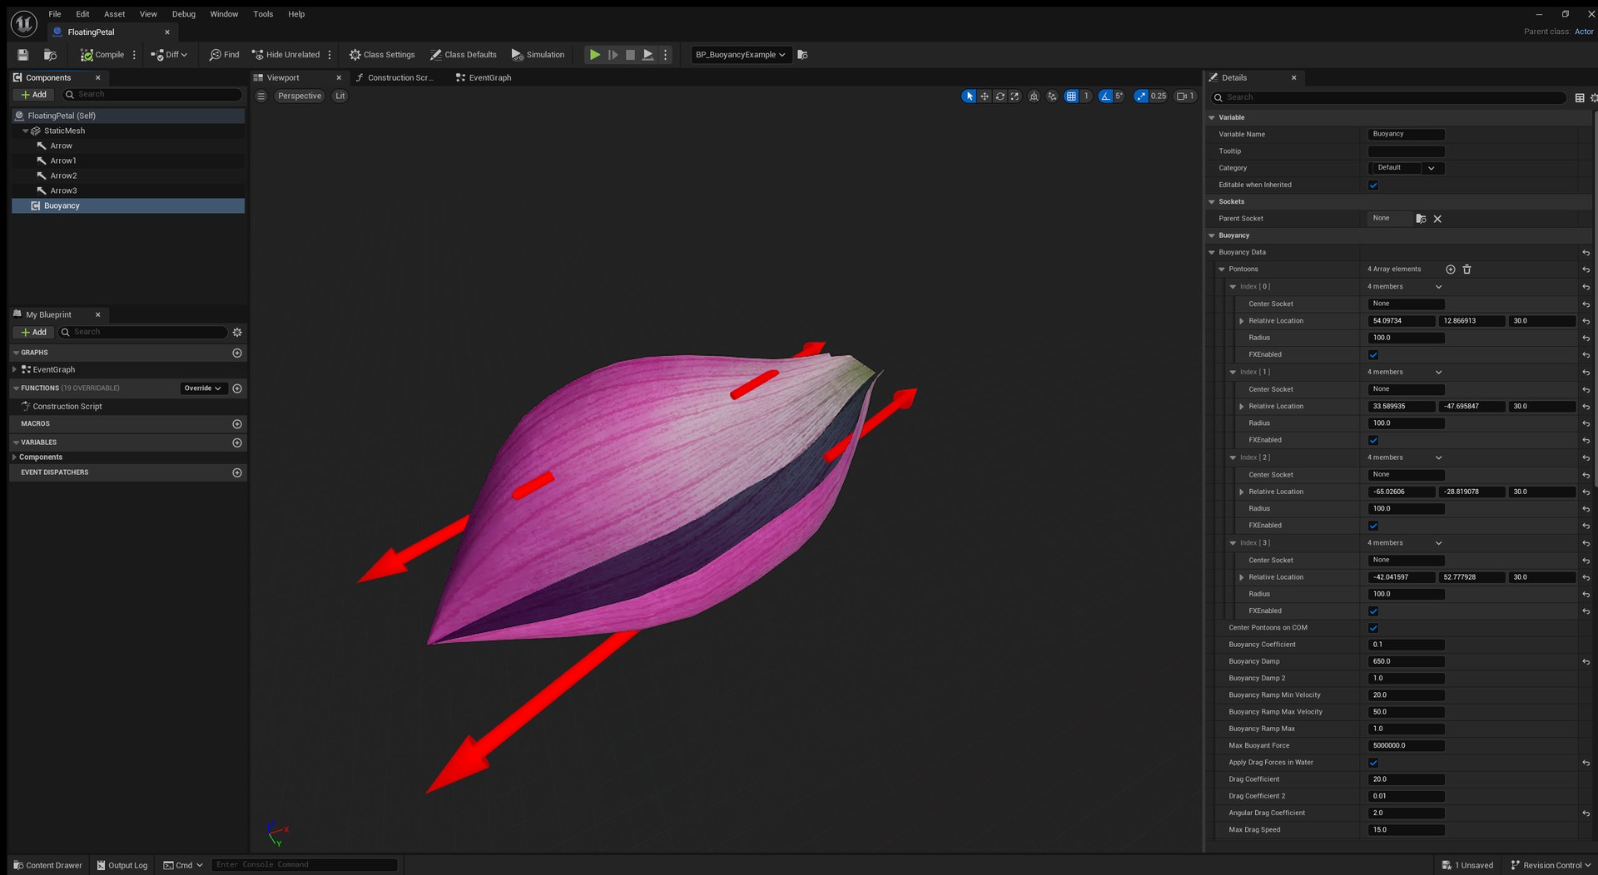The width and height of the screenshot is (1598, 875).
Task: Add new function plus icon in FUNCTIONS
Action: (237, 388)
